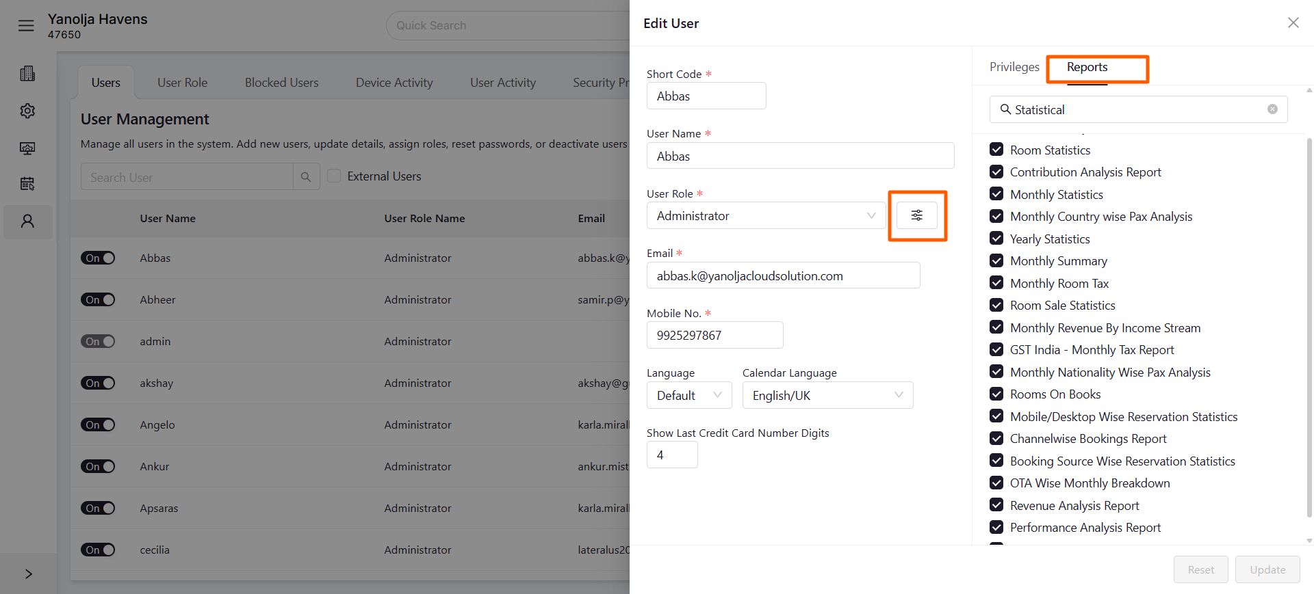Click the Search User input field
This screenshot has width=1314, height=594.
[187, 177]
